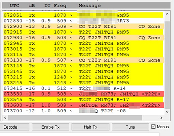Select the 072945 Tx row
174x136 pixels.
click(83, 43)
